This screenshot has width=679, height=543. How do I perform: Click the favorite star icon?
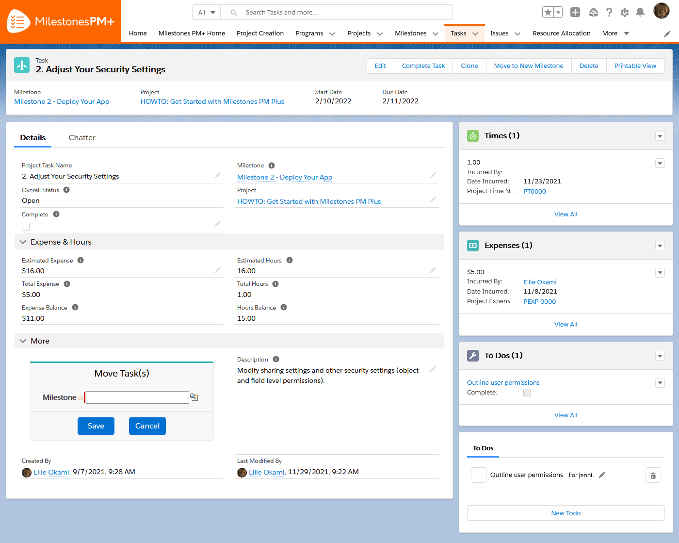coord(549,12)
